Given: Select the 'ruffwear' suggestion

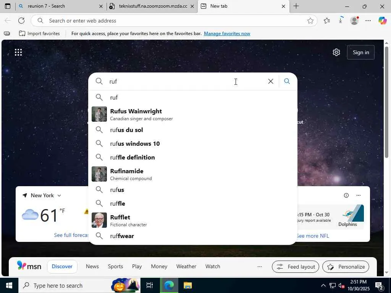Looking at the screenshot, I should point(193,236).
